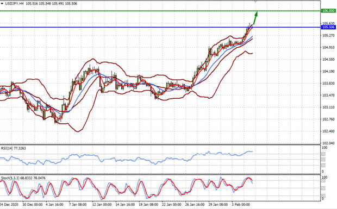Click the gray chart shift marker at top edge
Image resolution: width=337 pixels, height=209 pixels.
[255, 1]
